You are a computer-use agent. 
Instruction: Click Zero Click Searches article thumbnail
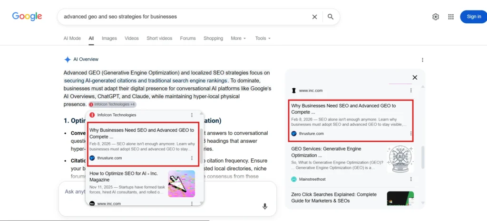400,198
